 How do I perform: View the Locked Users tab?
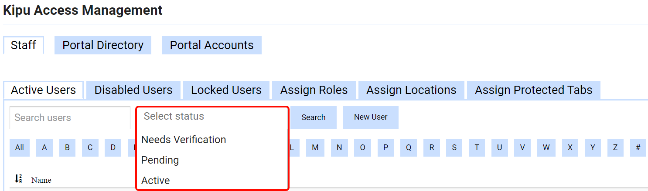[x=226, y=90]
